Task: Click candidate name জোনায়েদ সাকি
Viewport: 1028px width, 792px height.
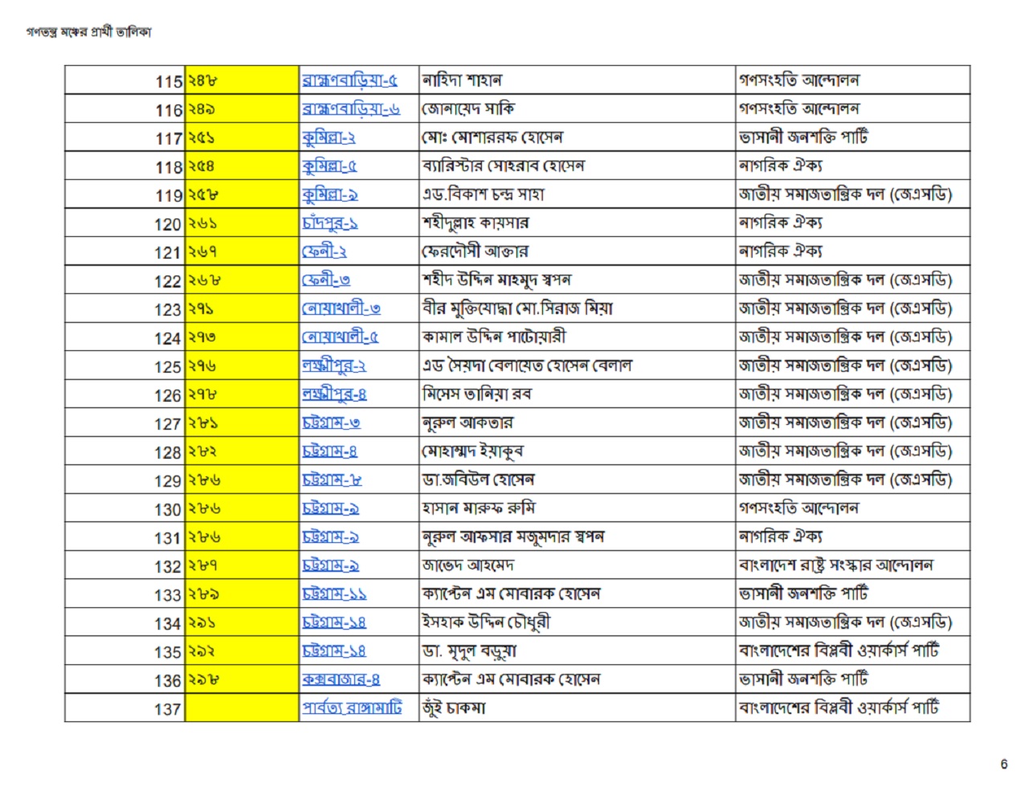Action: (x=468, y=109)
